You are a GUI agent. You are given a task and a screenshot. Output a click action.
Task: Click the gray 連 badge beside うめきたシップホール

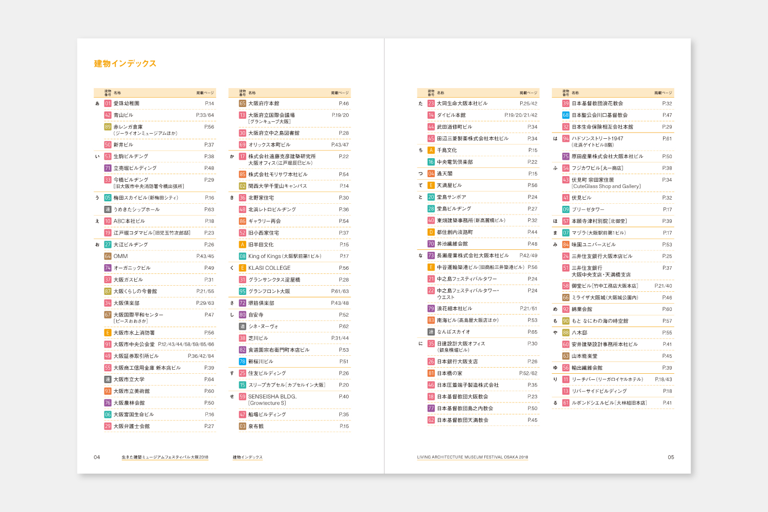(108, 209)
